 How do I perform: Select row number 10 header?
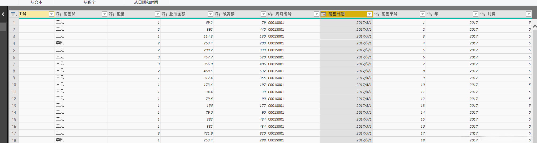point(14,85)
